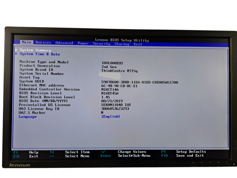The image size is (237, 178).
Task: Select boot block revision value 1.45
Action: coord(105,97)
